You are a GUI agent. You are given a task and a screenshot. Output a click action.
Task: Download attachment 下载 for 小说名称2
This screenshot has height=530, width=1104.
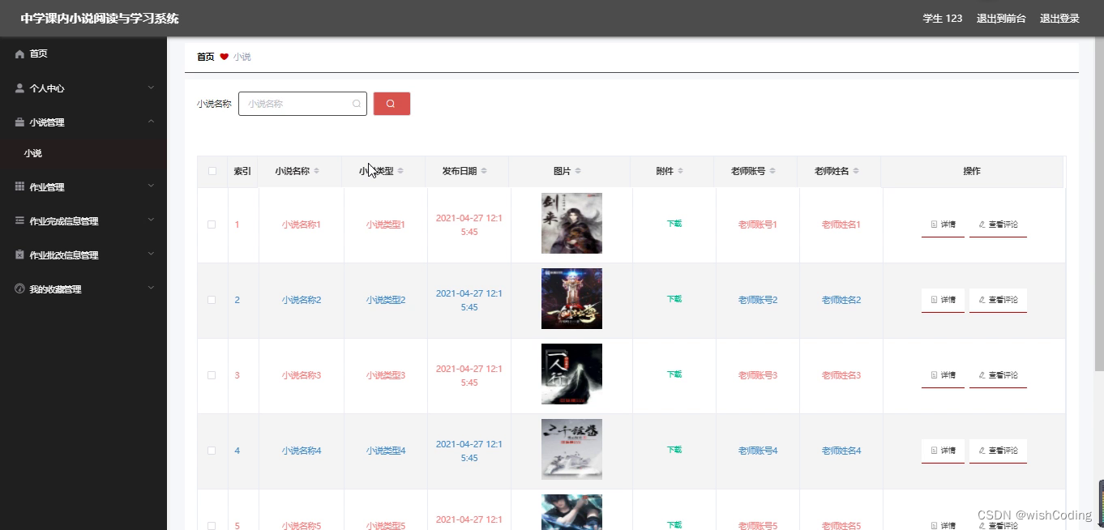[674, 299]
